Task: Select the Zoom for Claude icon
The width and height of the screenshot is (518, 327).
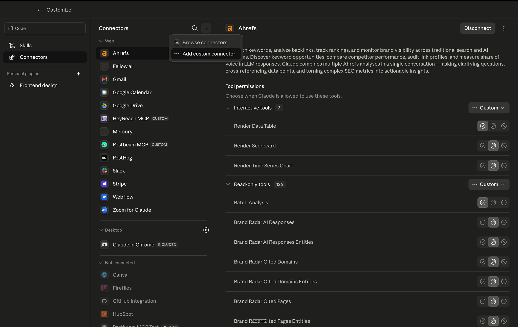Action: pos(104,210)
